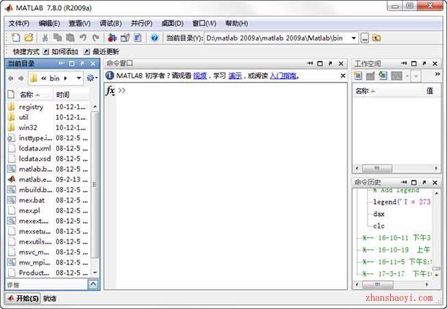
Task: Select the registry folder
Action: pos(31,107)
